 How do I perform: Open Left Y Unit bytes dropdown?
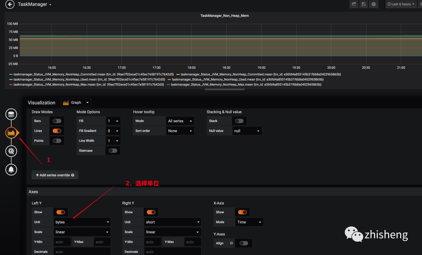click(x=82, y=222)
